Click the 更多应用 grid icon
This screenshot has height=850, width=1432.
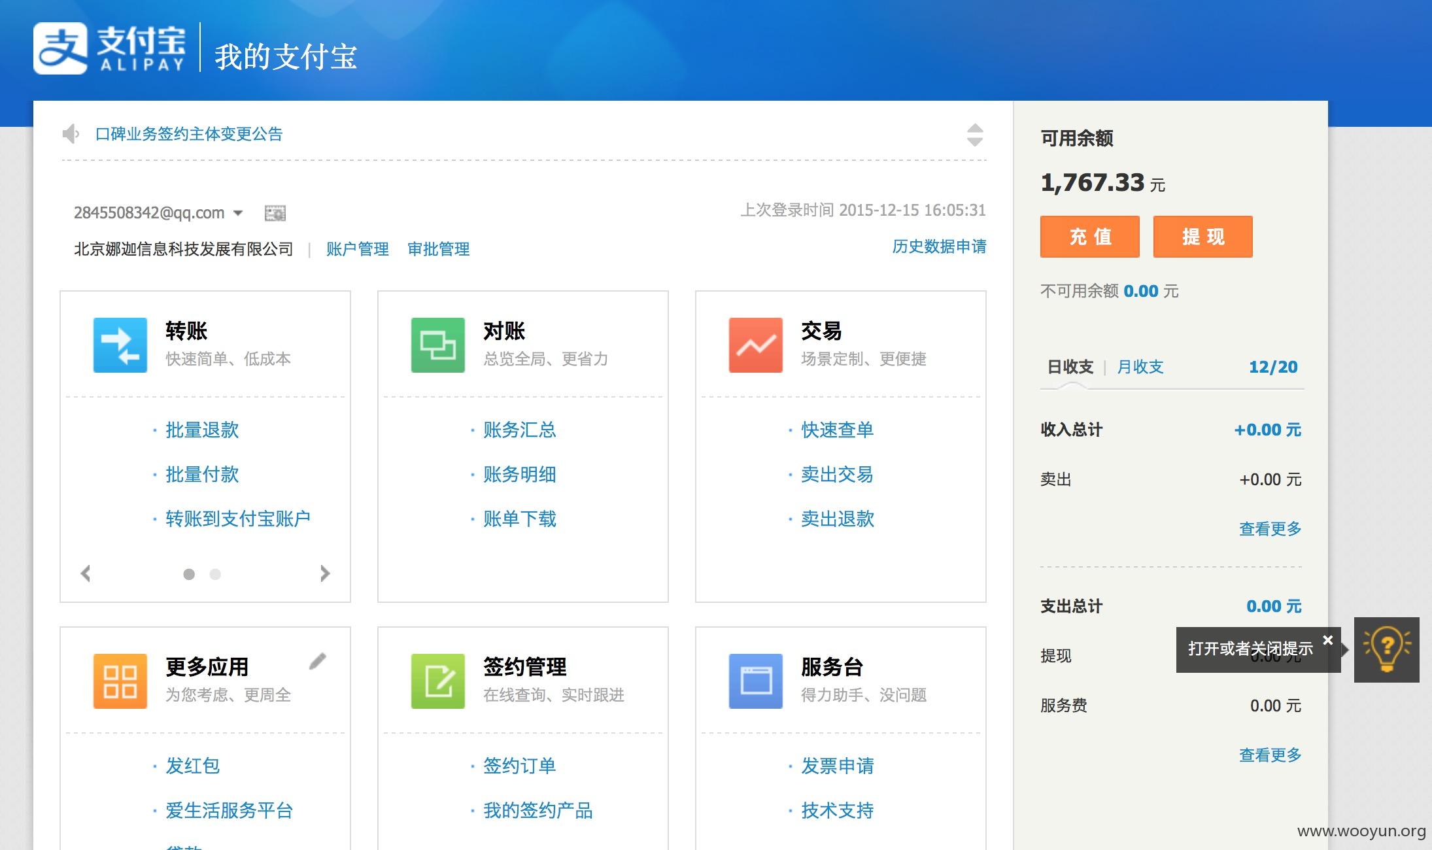120,681
